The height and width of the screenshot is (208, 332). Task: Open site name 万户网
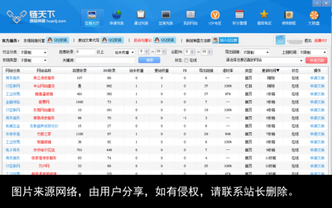click(44, 166)
